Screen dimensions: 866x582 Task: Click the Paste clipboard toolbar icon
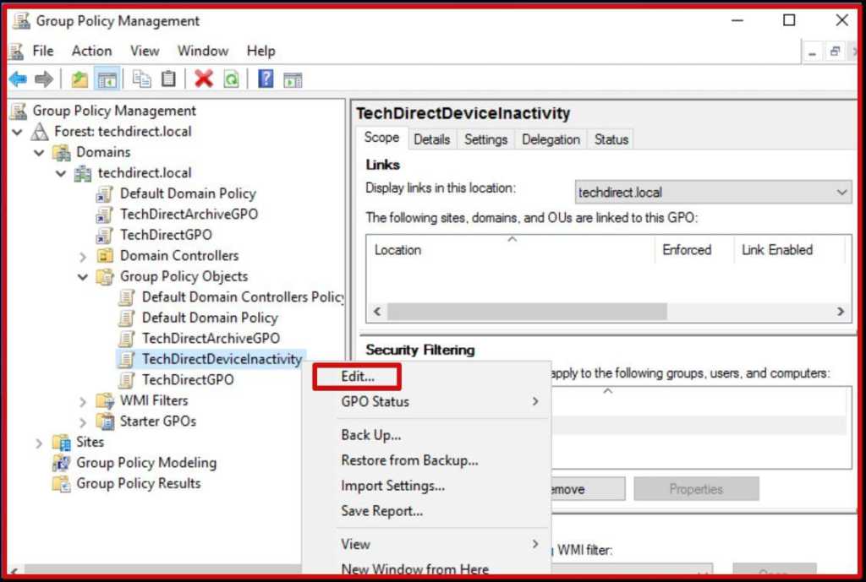169,79
